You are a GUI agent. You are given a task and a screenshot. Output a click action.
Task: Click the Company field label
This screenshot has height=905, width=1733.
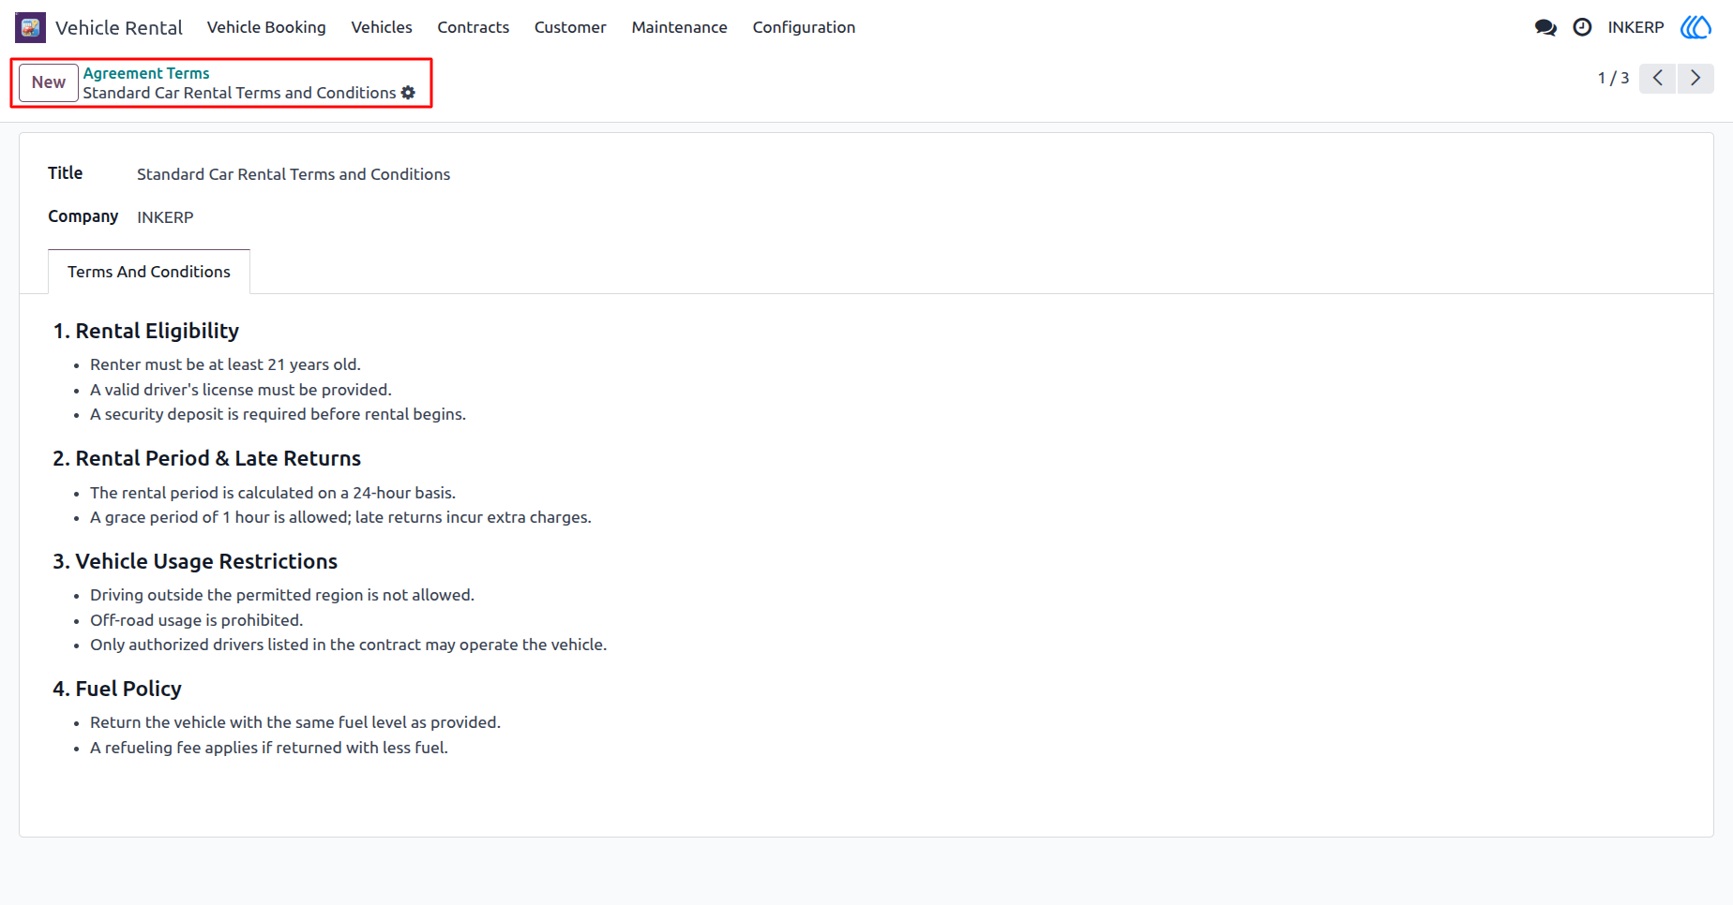[83, 216]
